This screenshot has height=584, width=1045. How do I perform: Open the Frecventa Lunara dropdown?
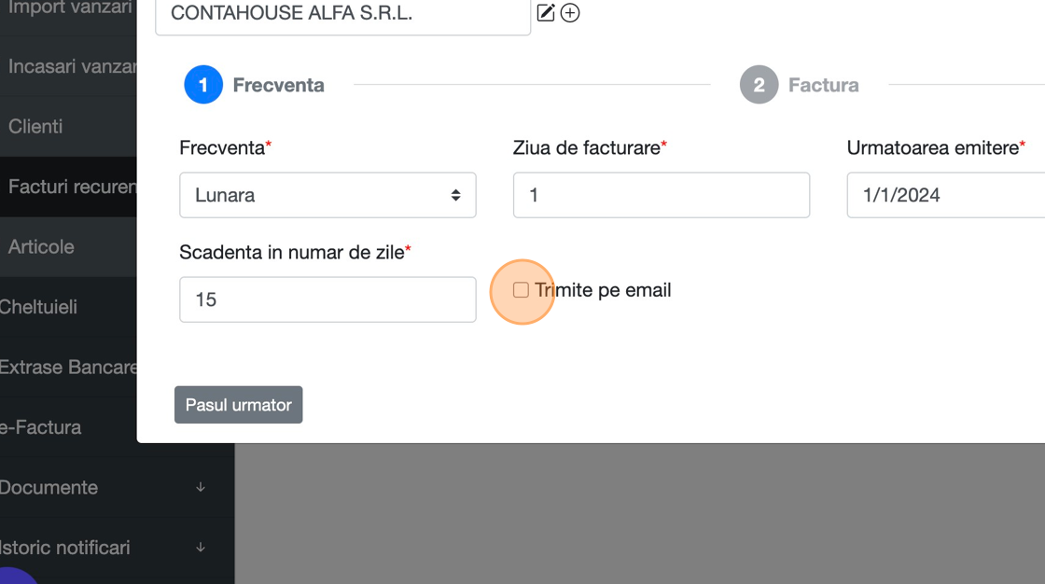tap(327, 195)
